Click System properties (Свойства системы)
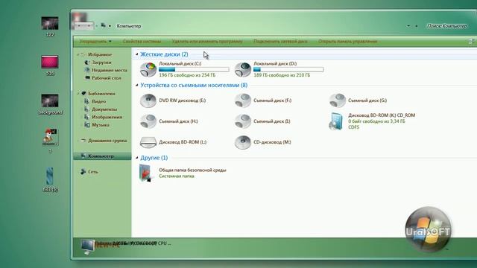The width and height of the screenshot is (477, 268). coord(142,42)
